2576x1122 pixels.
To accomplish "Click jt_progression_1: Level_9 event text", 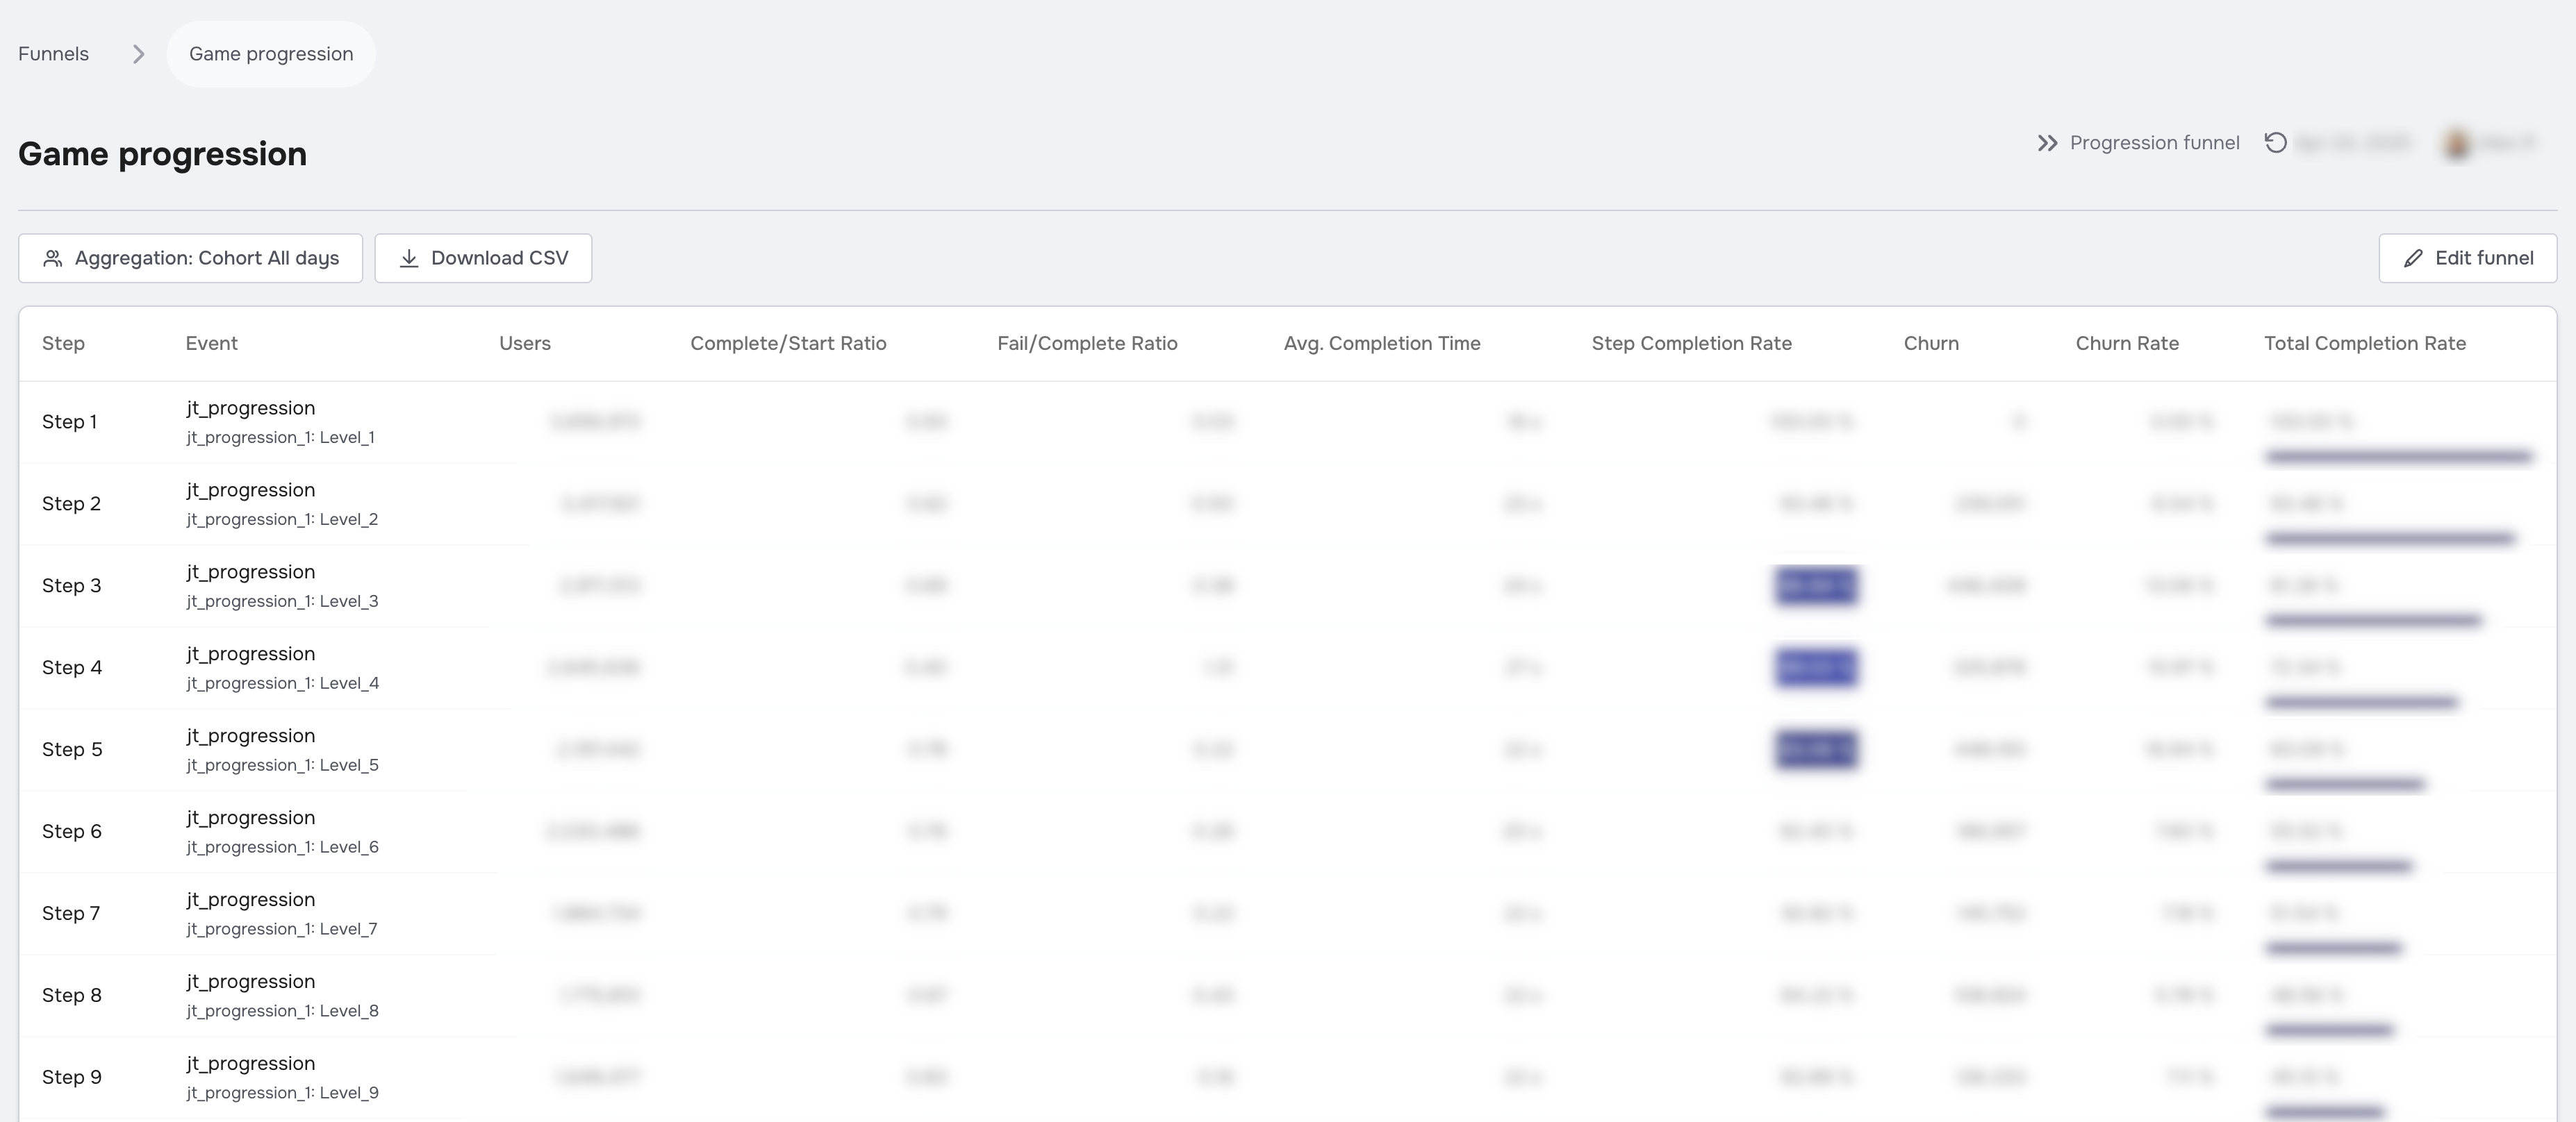I will point(282,1093).
